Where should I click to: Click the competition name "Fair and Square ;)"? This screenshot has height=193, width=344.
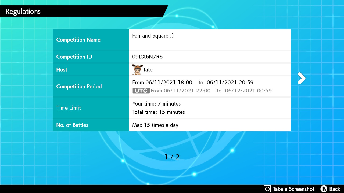[x=153, y=36]
